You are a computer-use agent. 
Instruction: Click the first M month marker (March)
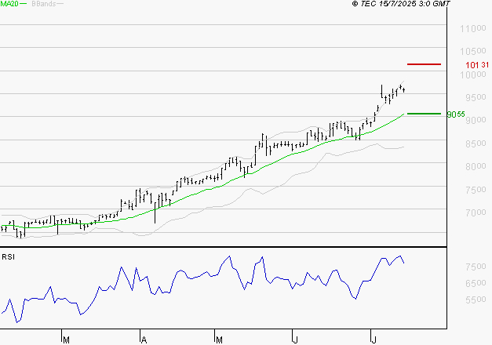66,340
